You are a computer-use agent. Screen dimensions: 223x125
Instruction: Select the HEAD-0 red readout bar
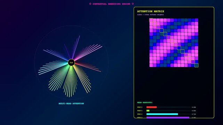(151, 107)
